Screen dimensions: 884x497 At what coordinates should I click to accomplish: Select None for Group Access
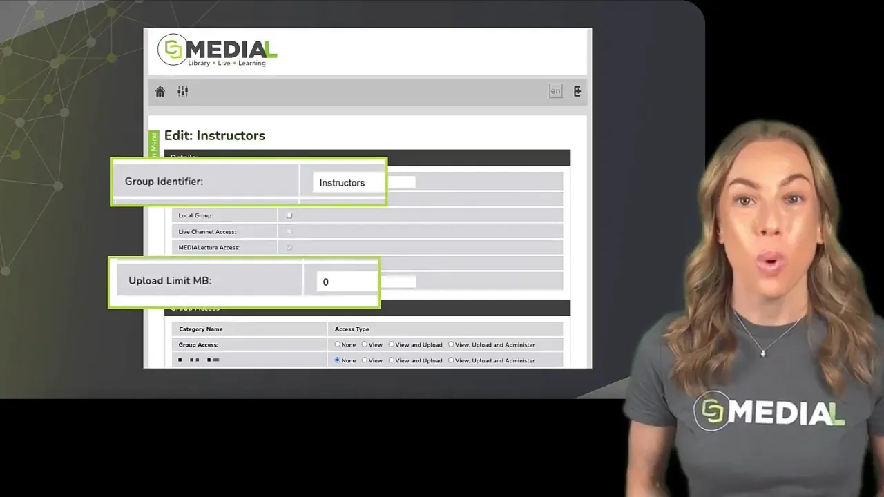338,344
